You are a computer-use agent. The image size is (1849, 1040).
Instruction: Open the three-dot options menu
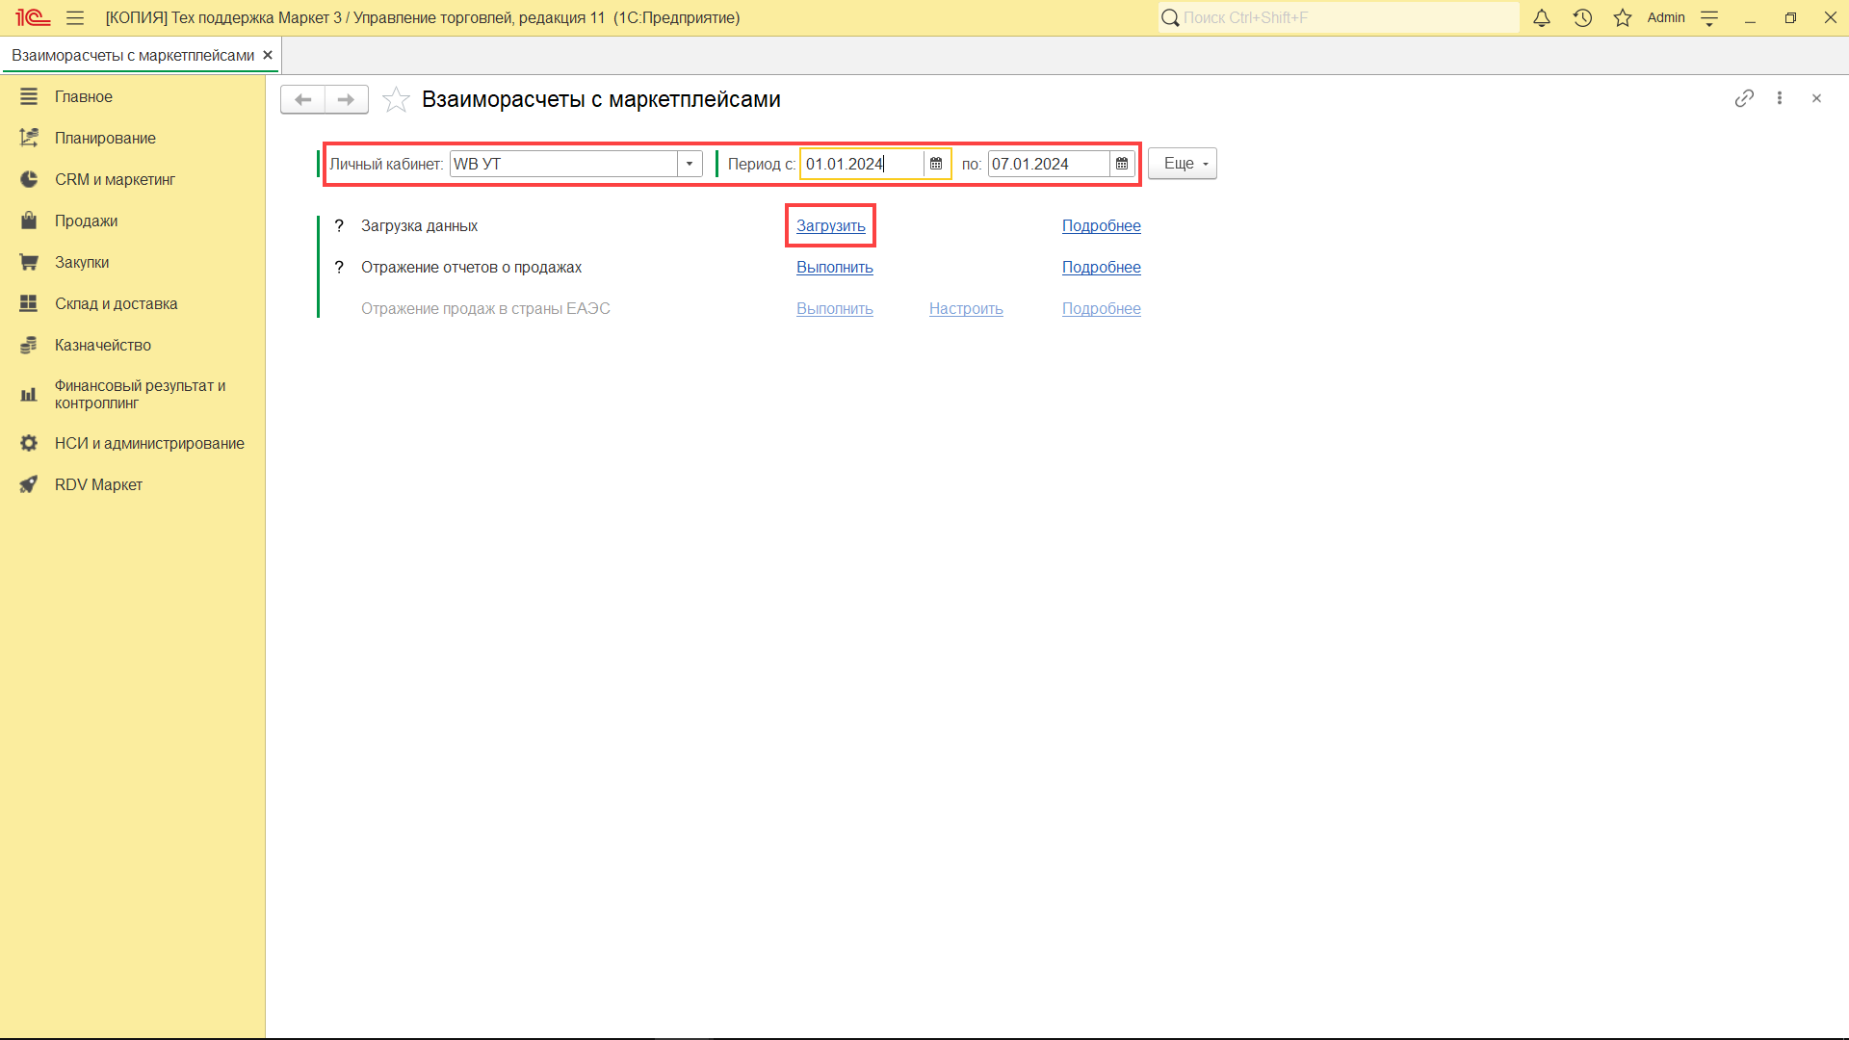(x=1780, y=98)
